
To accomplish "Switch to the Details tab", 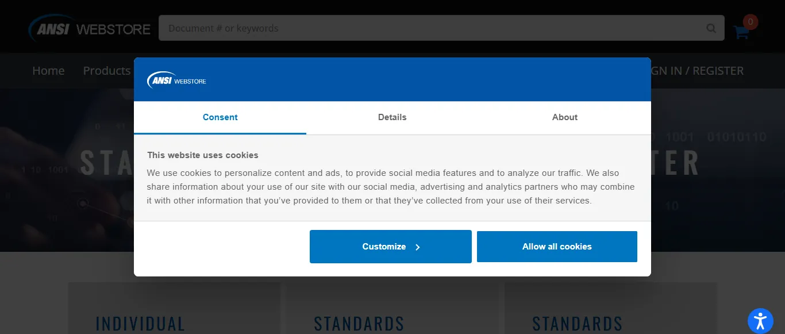I will click(x=392, y=117).
